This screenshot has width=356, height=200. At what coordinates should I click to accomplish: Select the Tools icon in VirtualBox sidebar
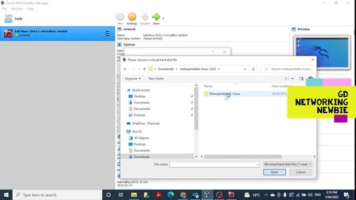click(x=8, y=18)
